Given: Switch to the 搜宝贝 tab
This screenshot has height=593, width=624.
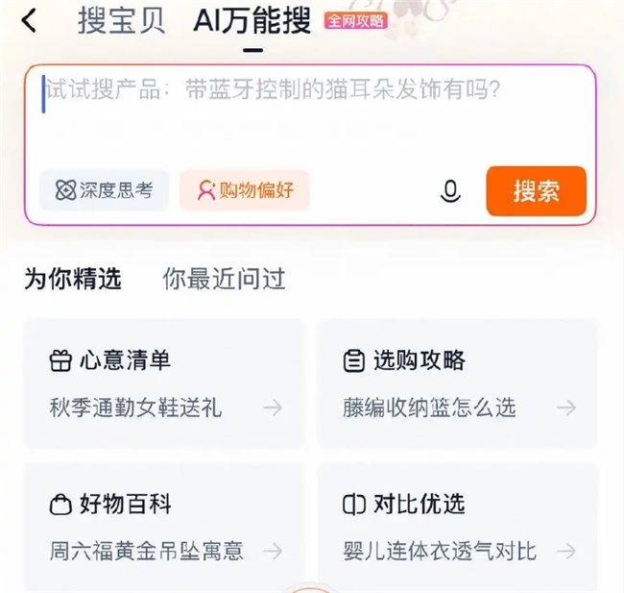Looking at the screenshot, I should coord(121,20).
